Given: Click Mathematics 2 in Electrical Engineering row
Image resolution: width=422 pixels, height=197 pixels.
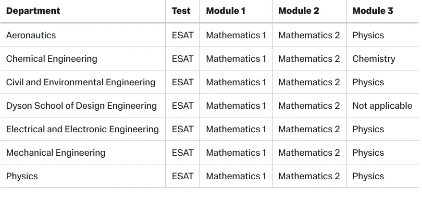Looking at the screenshot, I should 309,129.
